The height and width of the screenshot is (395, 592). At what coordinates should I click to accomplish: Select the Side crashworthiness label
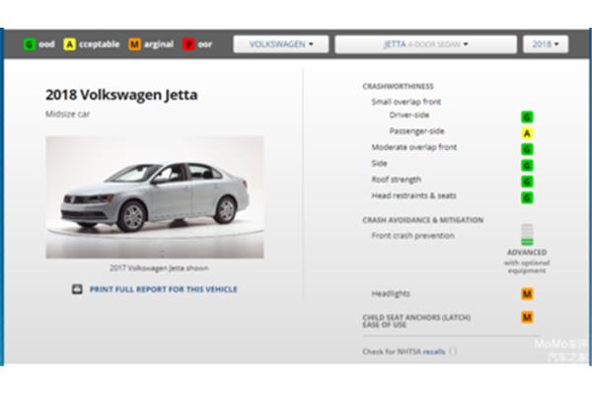tap(379, 163)
